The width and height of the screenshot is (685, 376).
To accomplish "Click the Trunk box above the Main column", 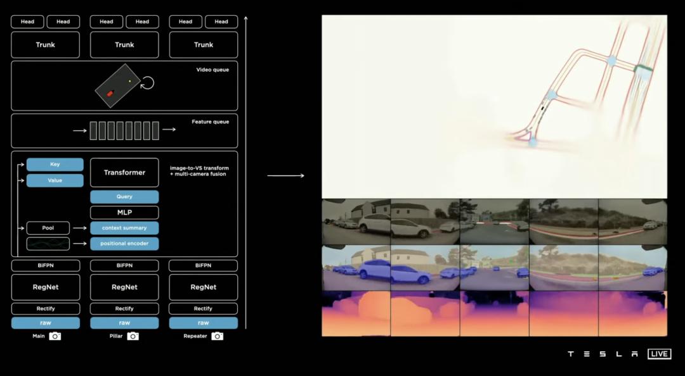I will [46, 44].
